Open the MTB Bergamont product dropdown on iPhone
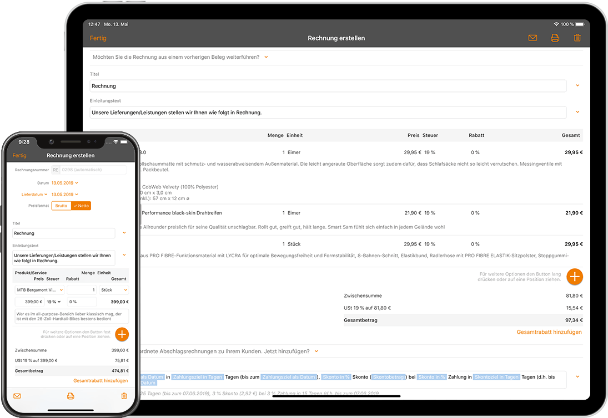Viewport: 608px width, 418px height. pyautogui.click(x=39, y=290)
